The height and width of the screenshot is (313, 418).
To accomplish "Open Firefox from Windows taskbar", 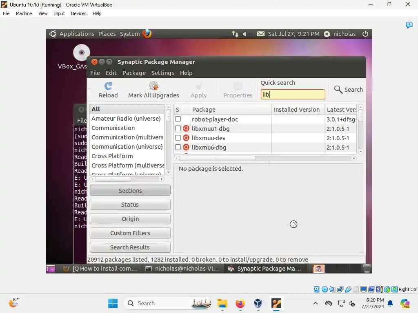I will (x=240, y=303).
